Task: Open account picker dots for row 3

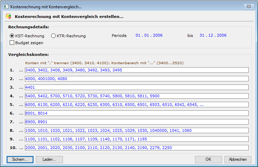Action: point(21,87)
